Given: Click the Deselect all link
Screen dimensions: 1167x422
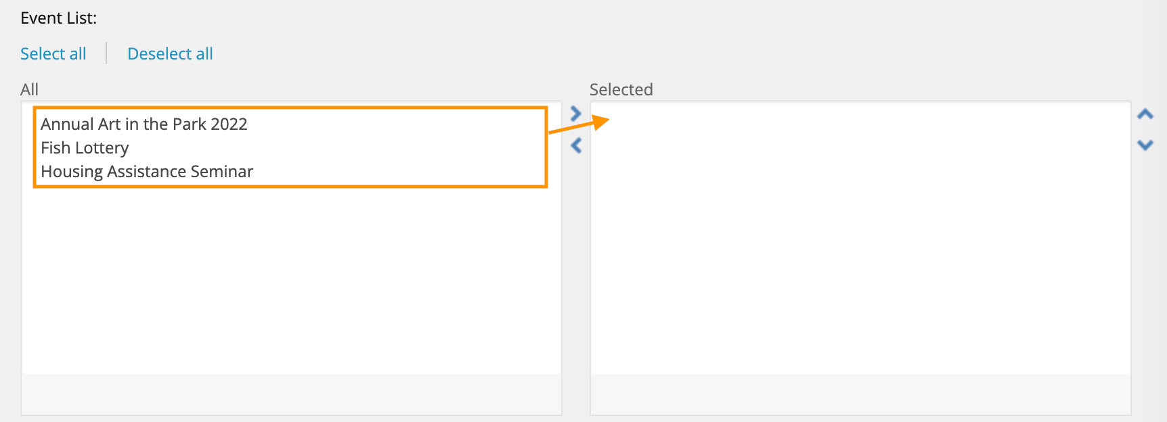Looking at the screenshot, I should (x=170, y=54).
